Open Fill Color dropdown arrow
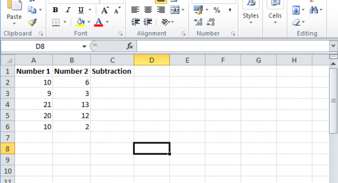The height and width of the screenshot is (183, 338). coord(88,22)
